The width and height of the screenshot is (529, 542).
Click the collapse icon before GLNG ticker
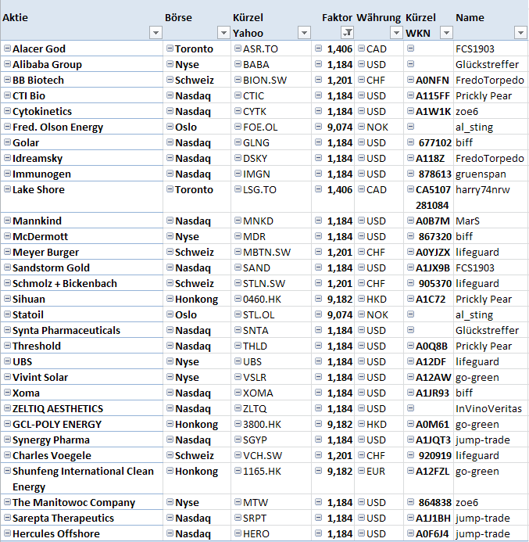tap(237, 142)
